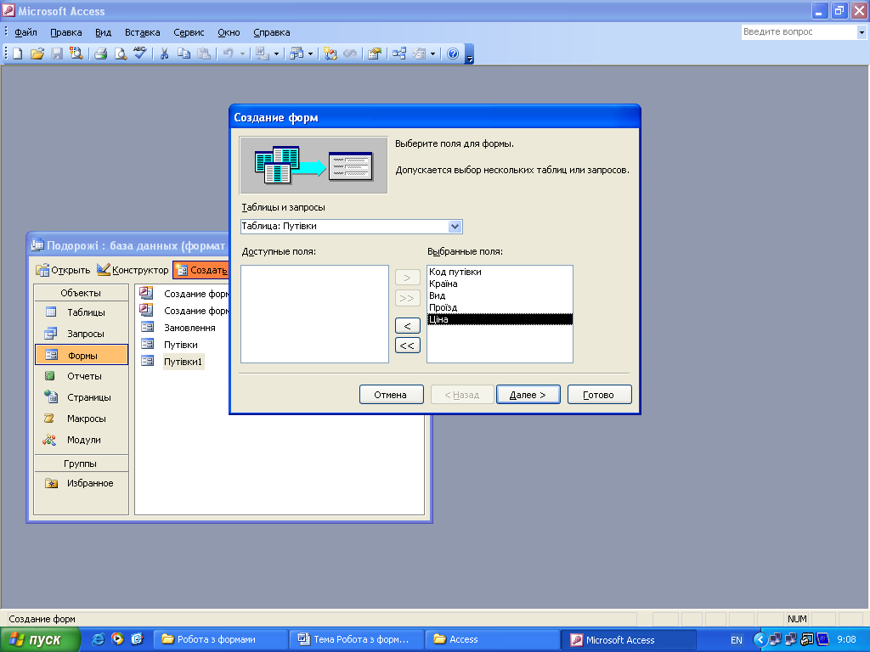
Task: Open the Окно menu
Action: [229, 32]
